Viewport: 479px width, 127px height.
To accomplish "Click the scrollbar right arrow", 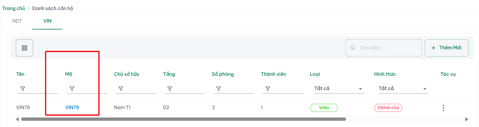I will (466, 119).
